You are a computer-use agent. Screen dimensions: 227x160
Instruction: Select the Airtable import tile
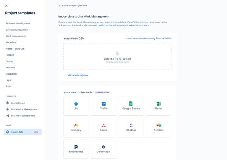(159, 127)
